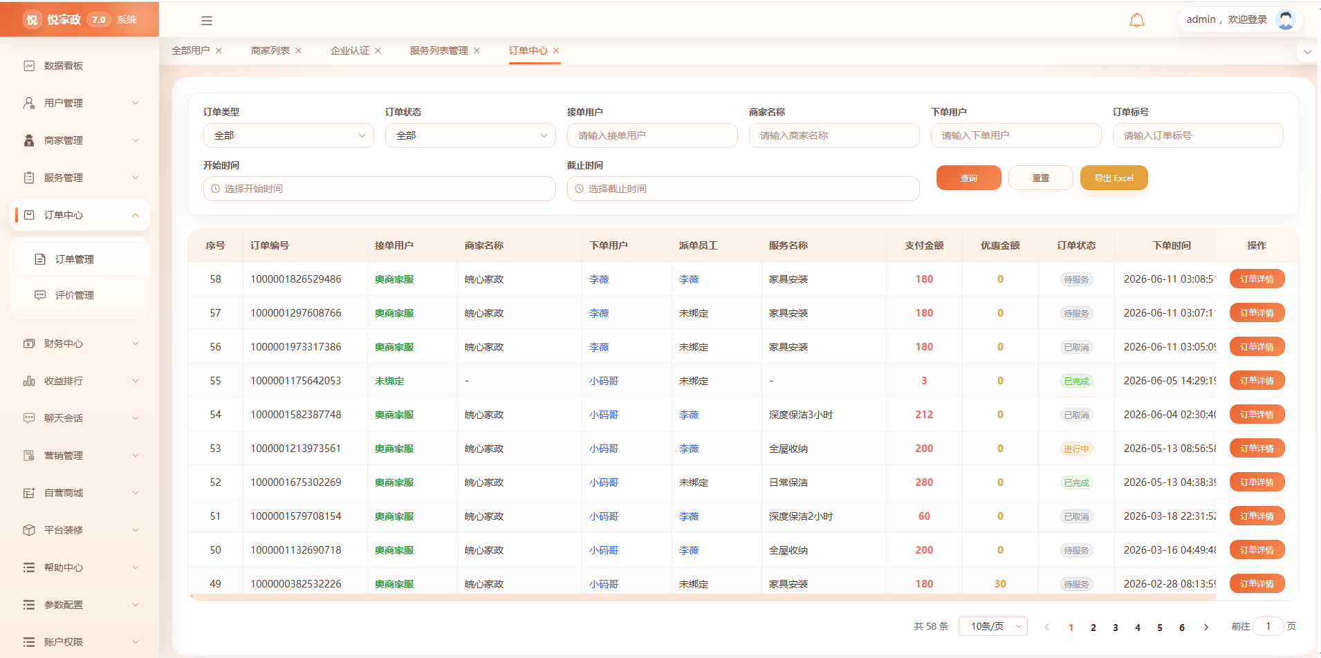This screenshot has height=658, width=1321.
Task: Toggle the hamburger sidebar collapse icon
Action: pyautogui.click(x=207, y=21)
